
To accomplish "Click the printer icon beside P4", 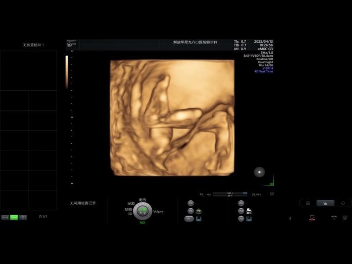I will tap(249, 211).
